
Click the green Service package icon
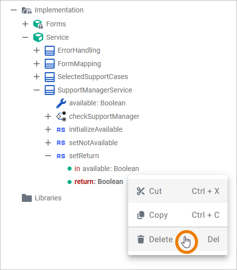click(x=38, y=37)
